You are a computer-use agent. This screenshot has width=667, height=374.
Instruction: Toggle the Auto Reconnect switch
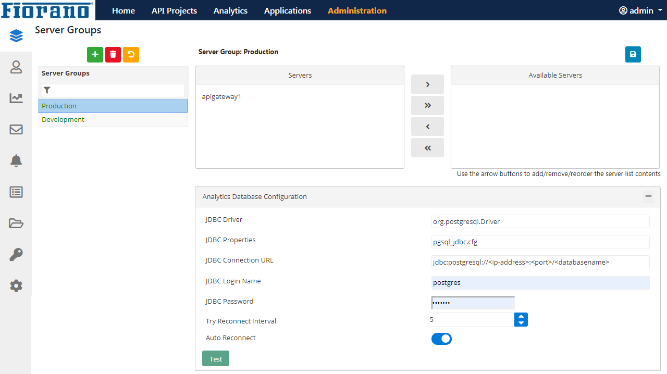(441, 339)
